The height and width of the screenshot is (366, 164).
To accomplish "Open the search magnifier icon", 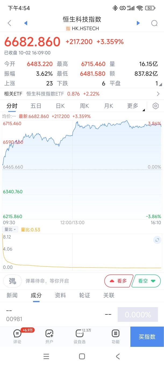I will (x=154, y=23).
